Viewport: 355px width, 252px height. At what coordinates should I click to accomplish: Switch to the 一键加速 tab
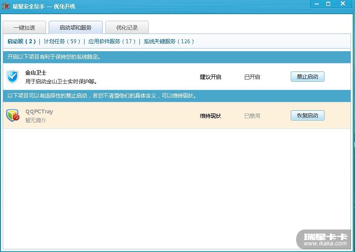click(24, 27)
